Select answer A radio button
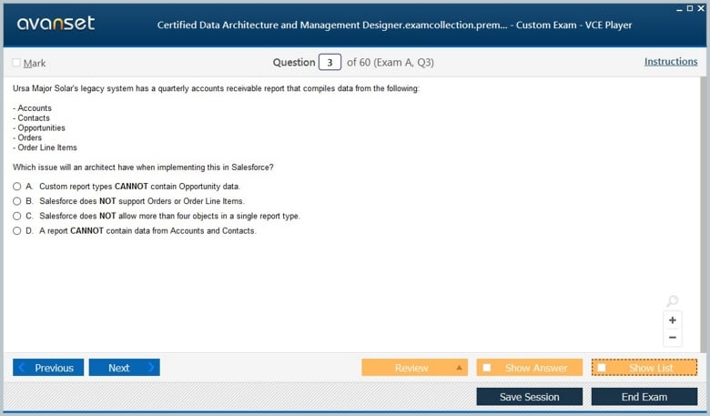Screen dimensions: 710x416 (x=16, y=186)
